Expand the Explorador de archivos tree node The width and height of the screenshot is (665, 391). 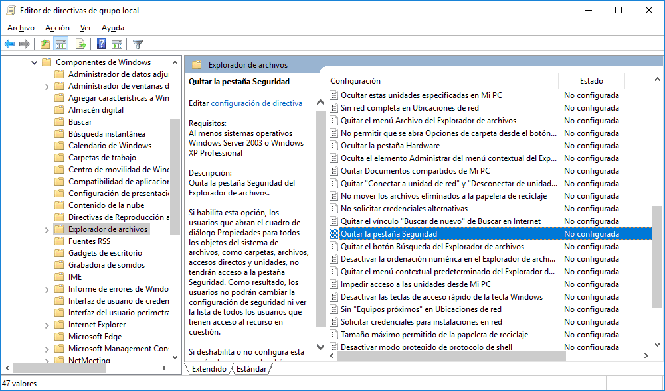47,230
